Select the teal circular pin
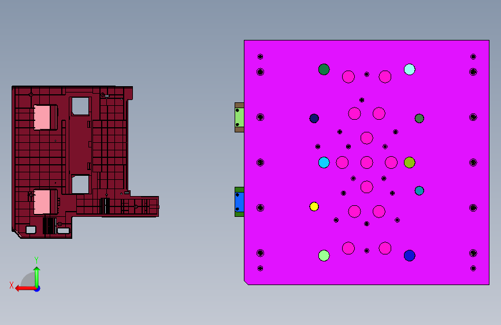 (419, 191)
